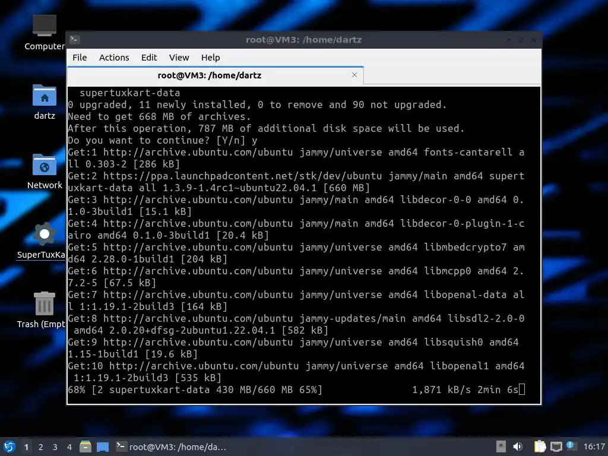The height and width of the screenshot is (456, 608).
Task: Click the Get:8 jammy-updates libsdl2 line
Action: (x=296, y=324)
